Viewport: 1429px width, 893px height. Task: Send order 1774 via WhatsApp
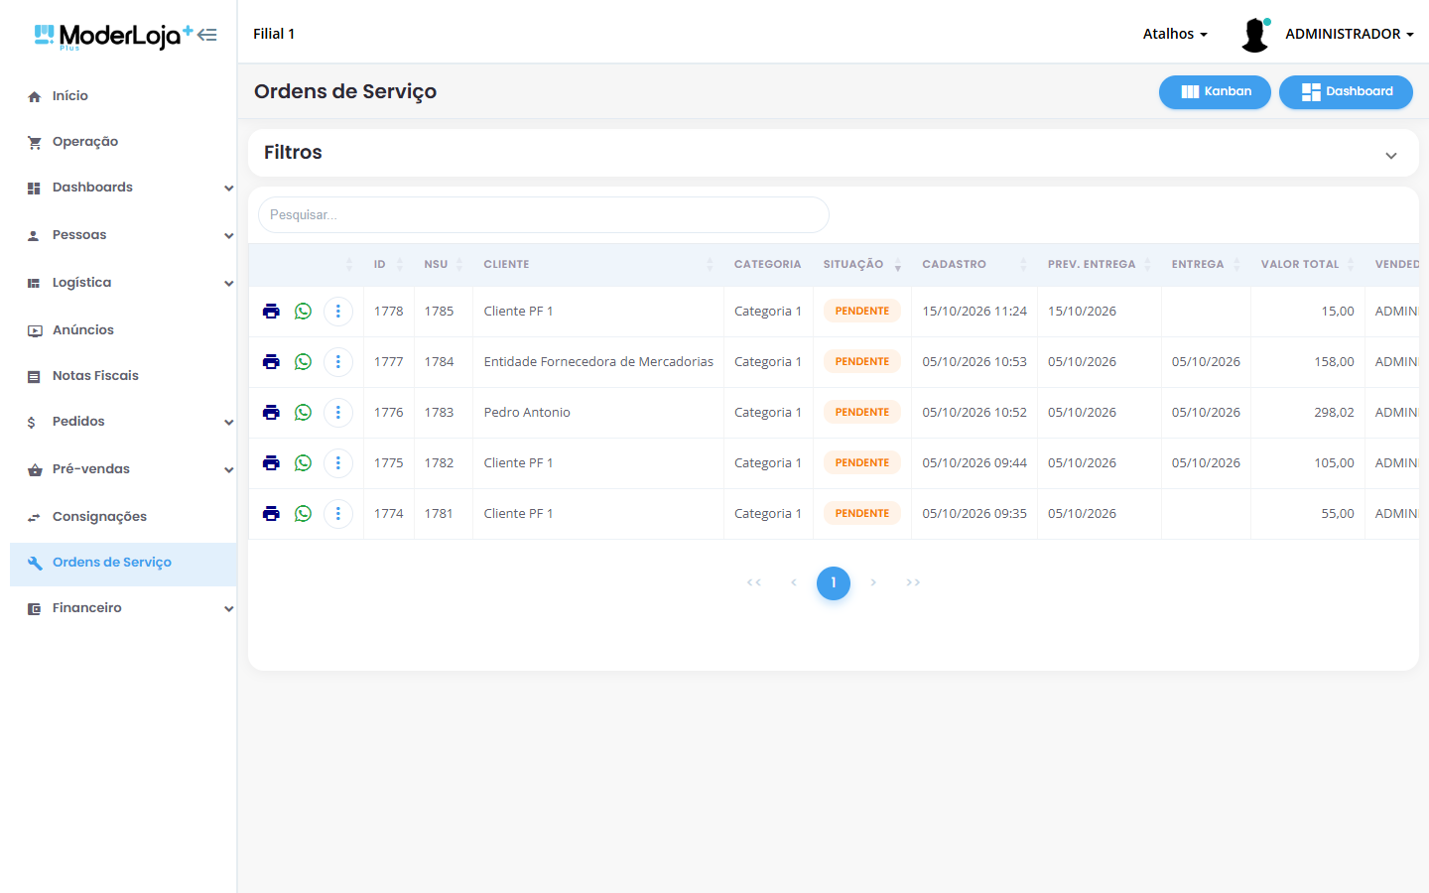[304, 514]
